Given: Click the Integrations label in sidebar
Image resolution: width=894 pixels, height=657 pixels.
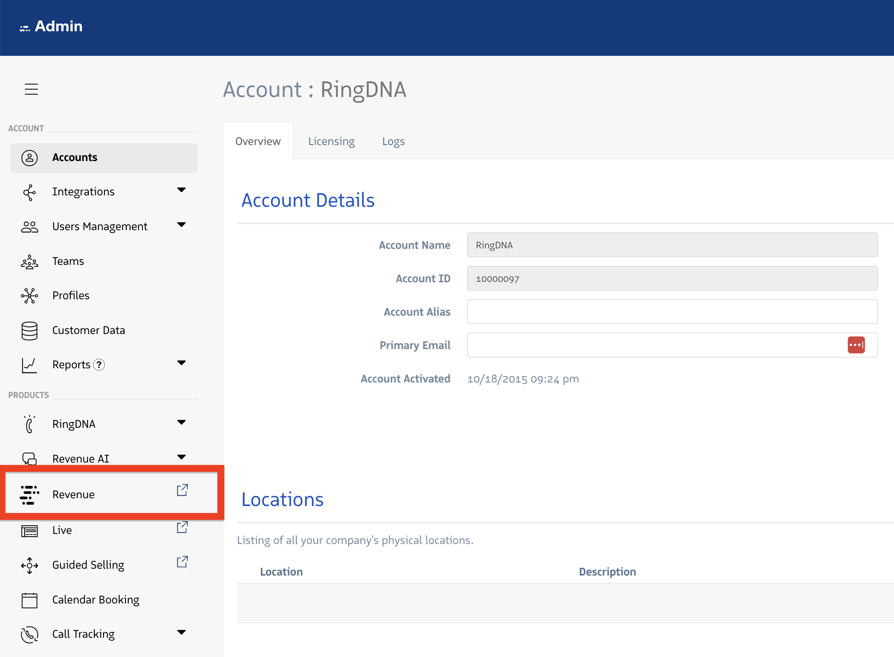Looking at the screenshot, I should (x=83, y=192).
